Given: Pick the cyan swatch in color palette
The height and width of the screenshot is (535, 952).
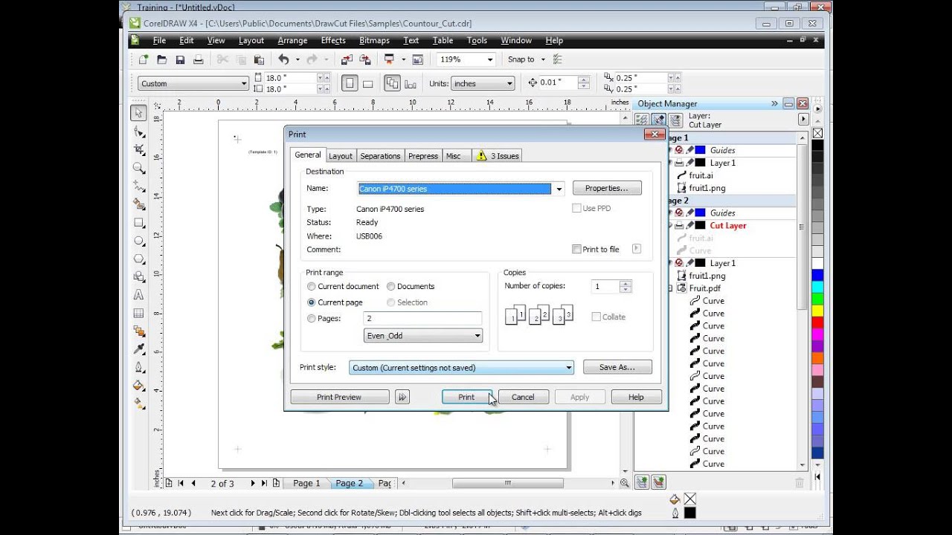Looking at the screenshot, I should (817, 287).
